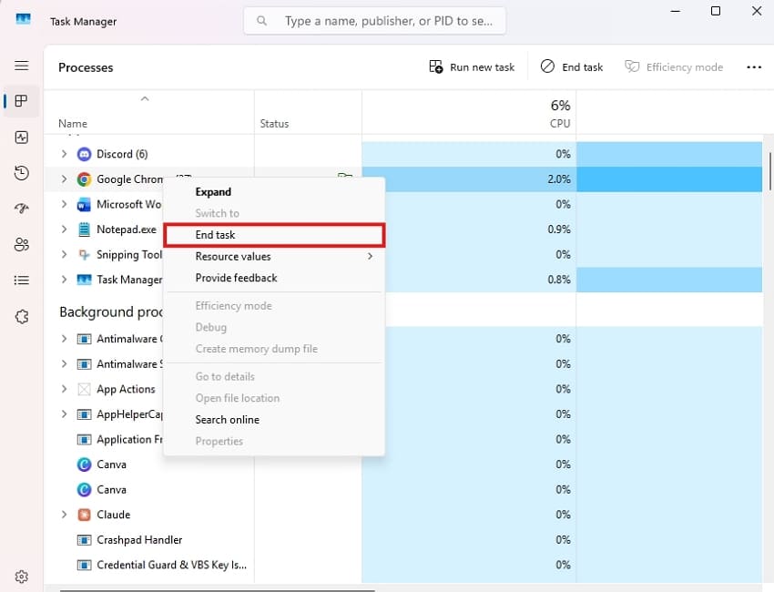Image resolution: width=774 pixels, height=592 pixels.
Task: Open the more options ellipsis menu
Action: [x=754, y=67]
